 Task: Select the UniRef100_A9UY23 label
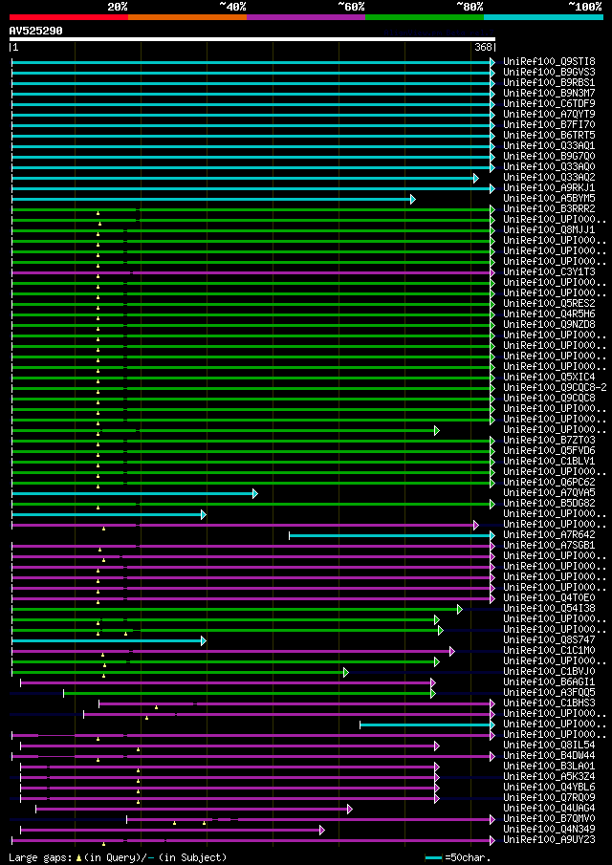(x=549, y=840)
